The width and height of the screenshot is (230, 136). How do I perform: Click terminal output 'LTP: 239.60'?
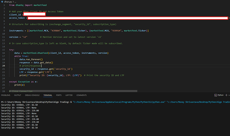(x=32, y=122)
